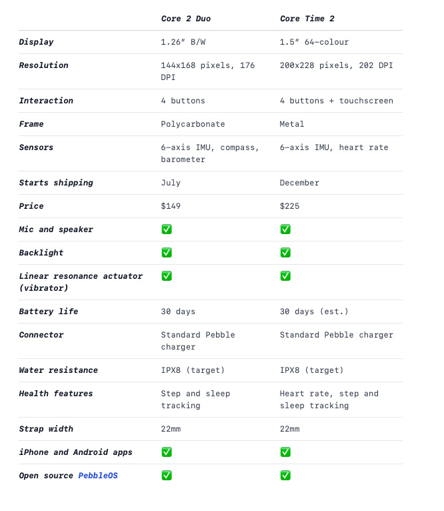The width and height of the screenshot is (444, 511).
Task: Click the PebbleOS link
Action: coord(98,476)
